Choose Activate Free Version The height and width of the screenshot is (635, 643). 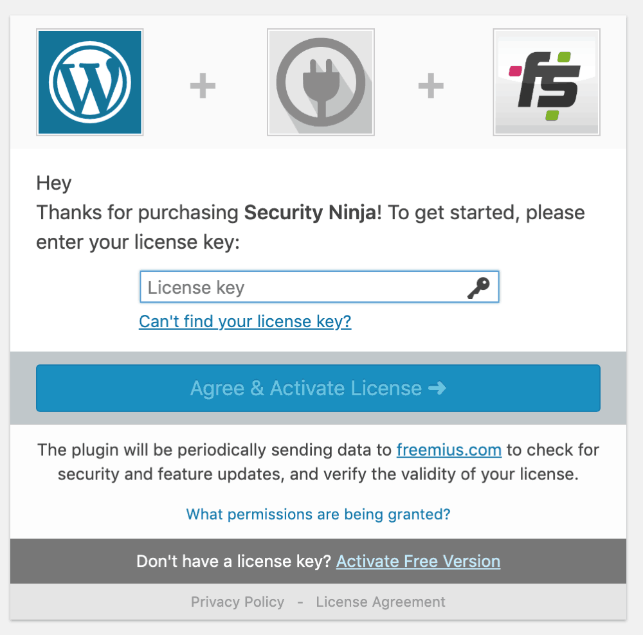418,561
